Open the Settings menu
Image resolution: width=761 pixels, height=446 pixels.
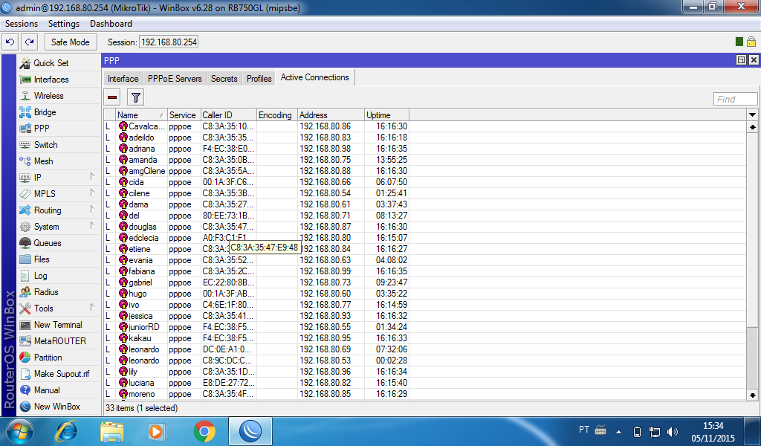click(64, 24)
